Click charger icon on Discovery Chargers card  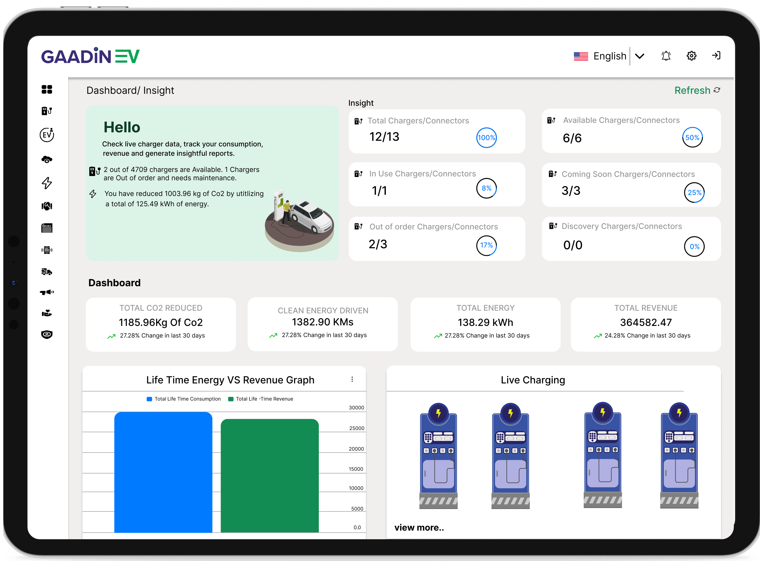pyautogui.click(x=553, y=226)
